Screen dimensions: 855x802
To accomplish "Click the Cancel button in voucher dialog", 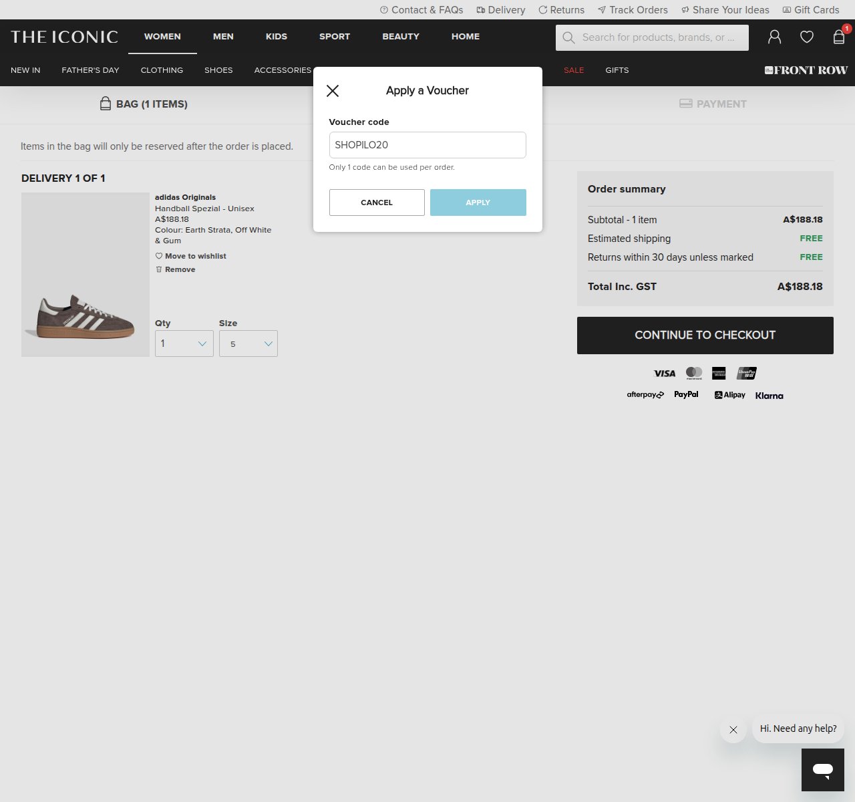I will click(x=377, y=203).
